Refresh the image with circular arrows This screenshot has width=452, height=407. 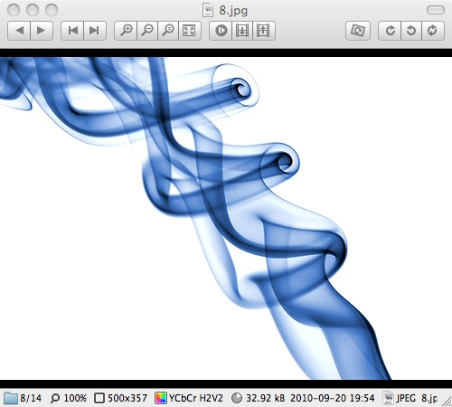[x=433, y=31]
